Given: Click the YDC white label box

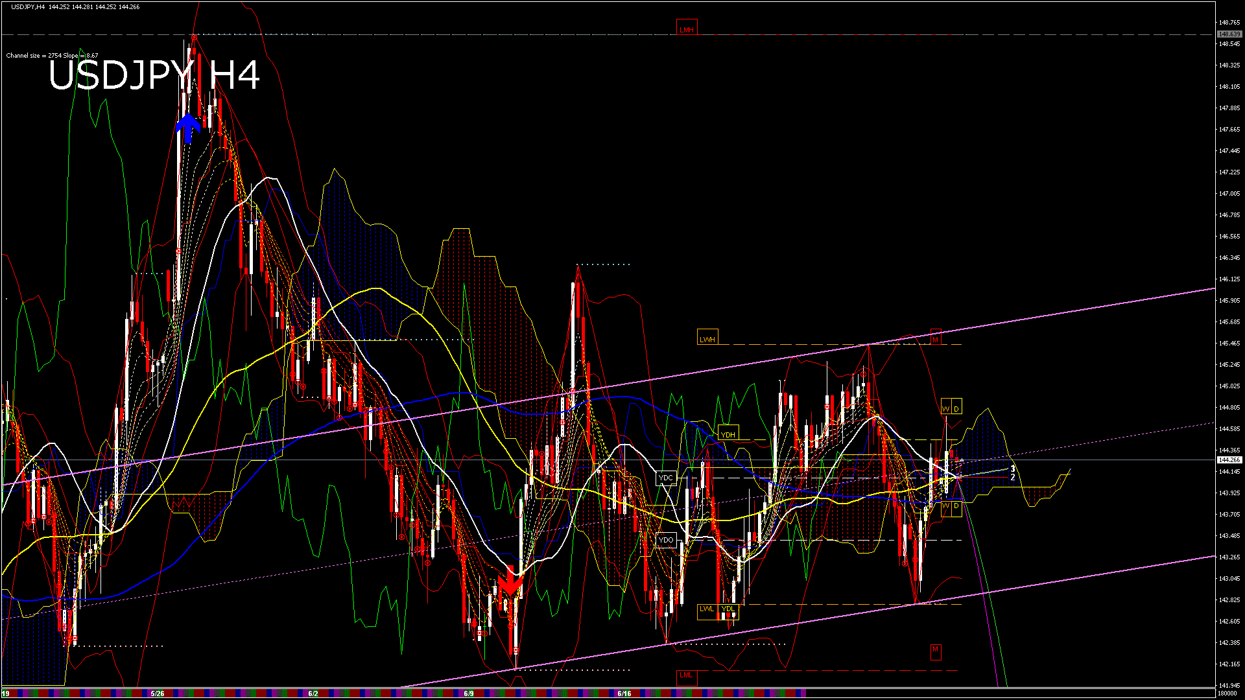Looking at the screenshot, I should (666, 478).
